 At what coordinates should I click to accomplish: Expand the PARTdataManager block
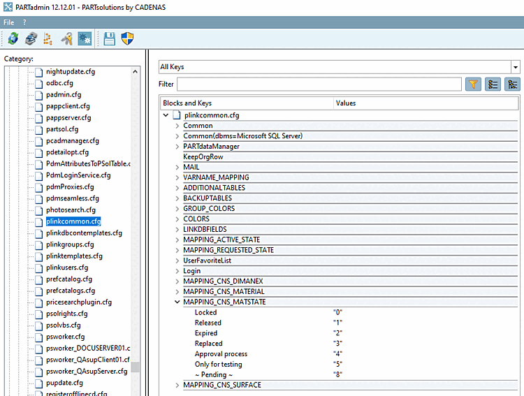177,147
